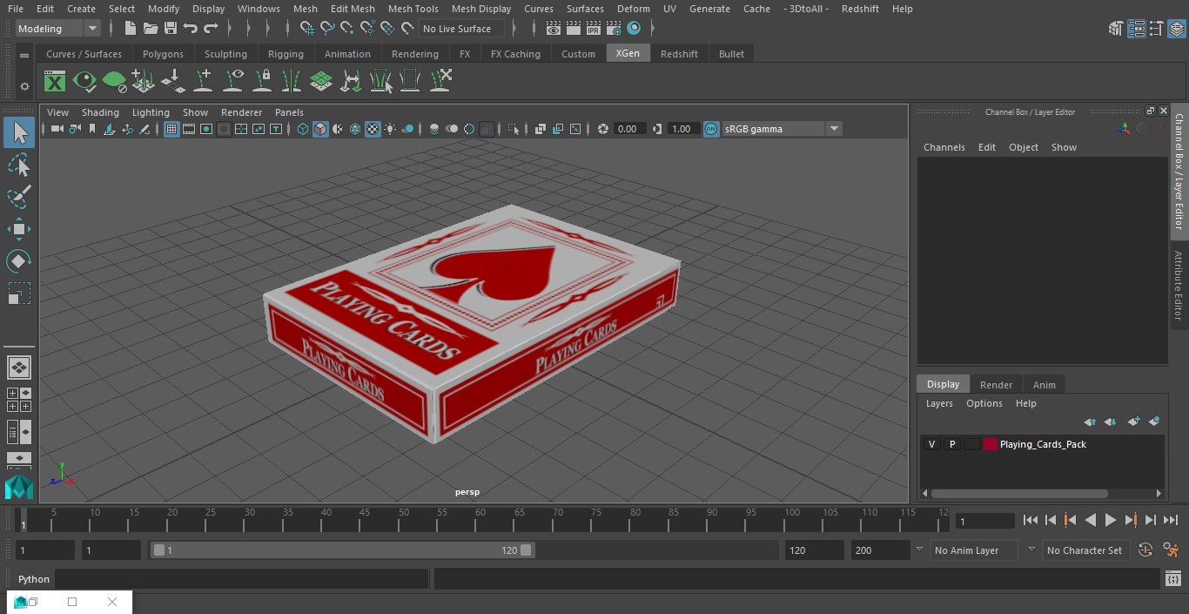Click the XGen guide lock icon
The height and width of the screenshot is (614, 1189).
point(262,82)
